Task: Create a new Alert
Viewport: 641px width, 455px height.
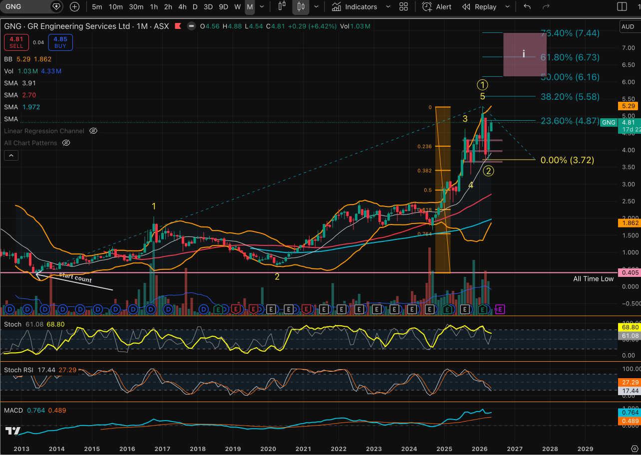Action: coord(437,7)
